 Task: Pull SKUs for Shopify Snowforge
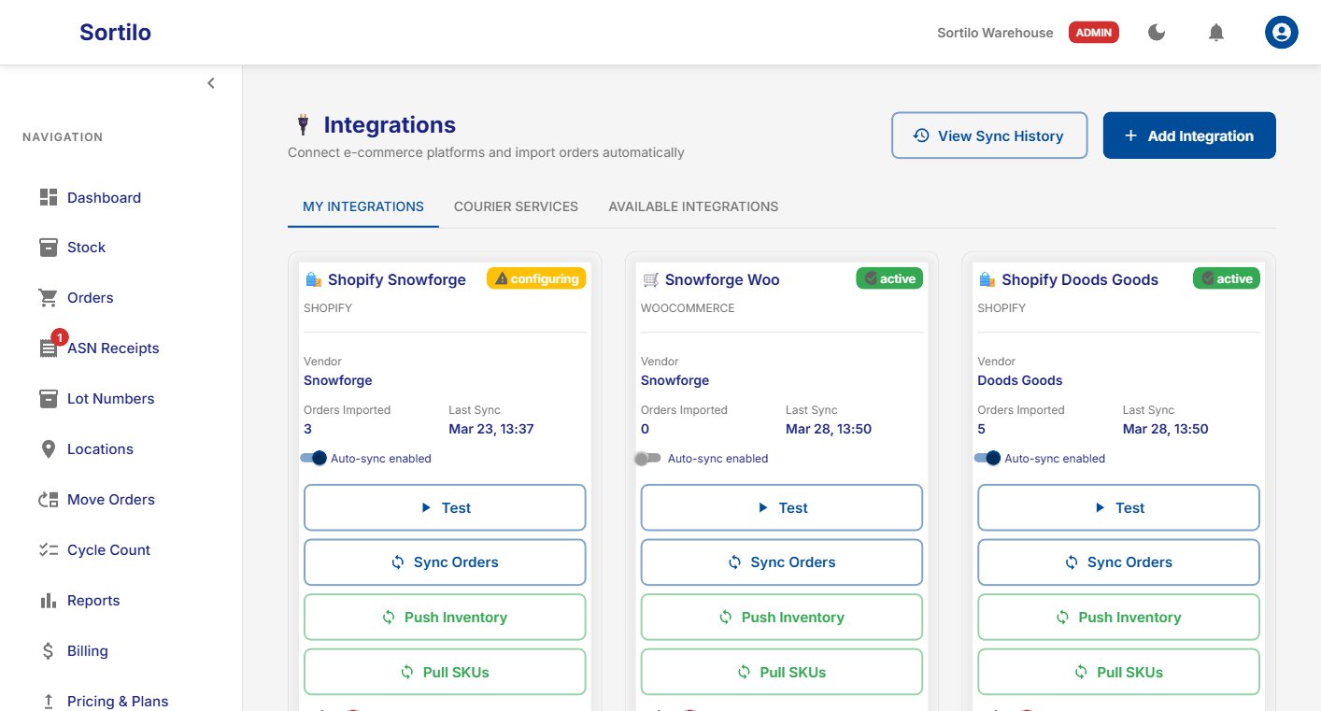[445, 672]
